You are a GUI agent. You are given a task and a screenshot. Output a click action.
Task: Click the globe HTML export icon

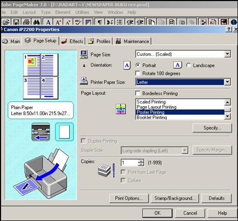(x=234, y=22)
